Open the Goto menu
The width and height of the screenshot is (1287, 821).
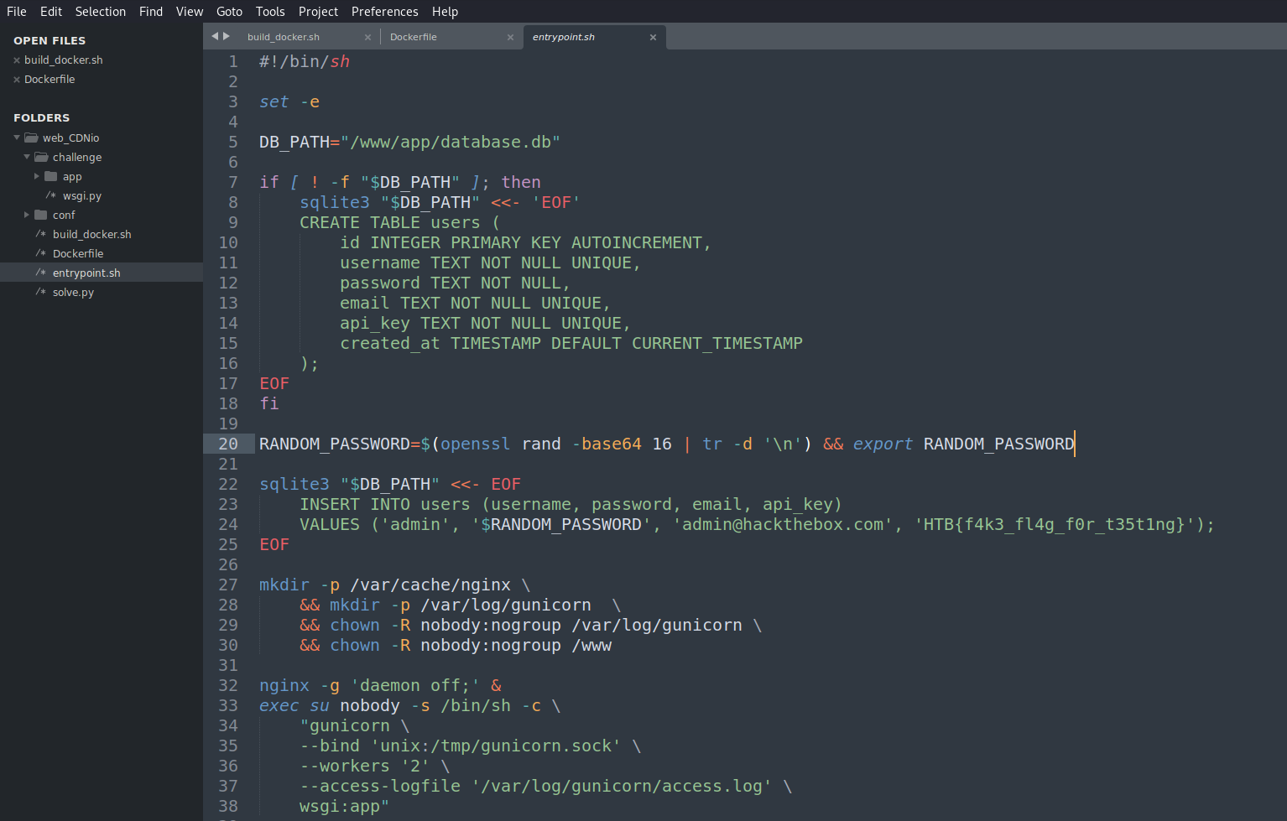(x=229, y=12)
